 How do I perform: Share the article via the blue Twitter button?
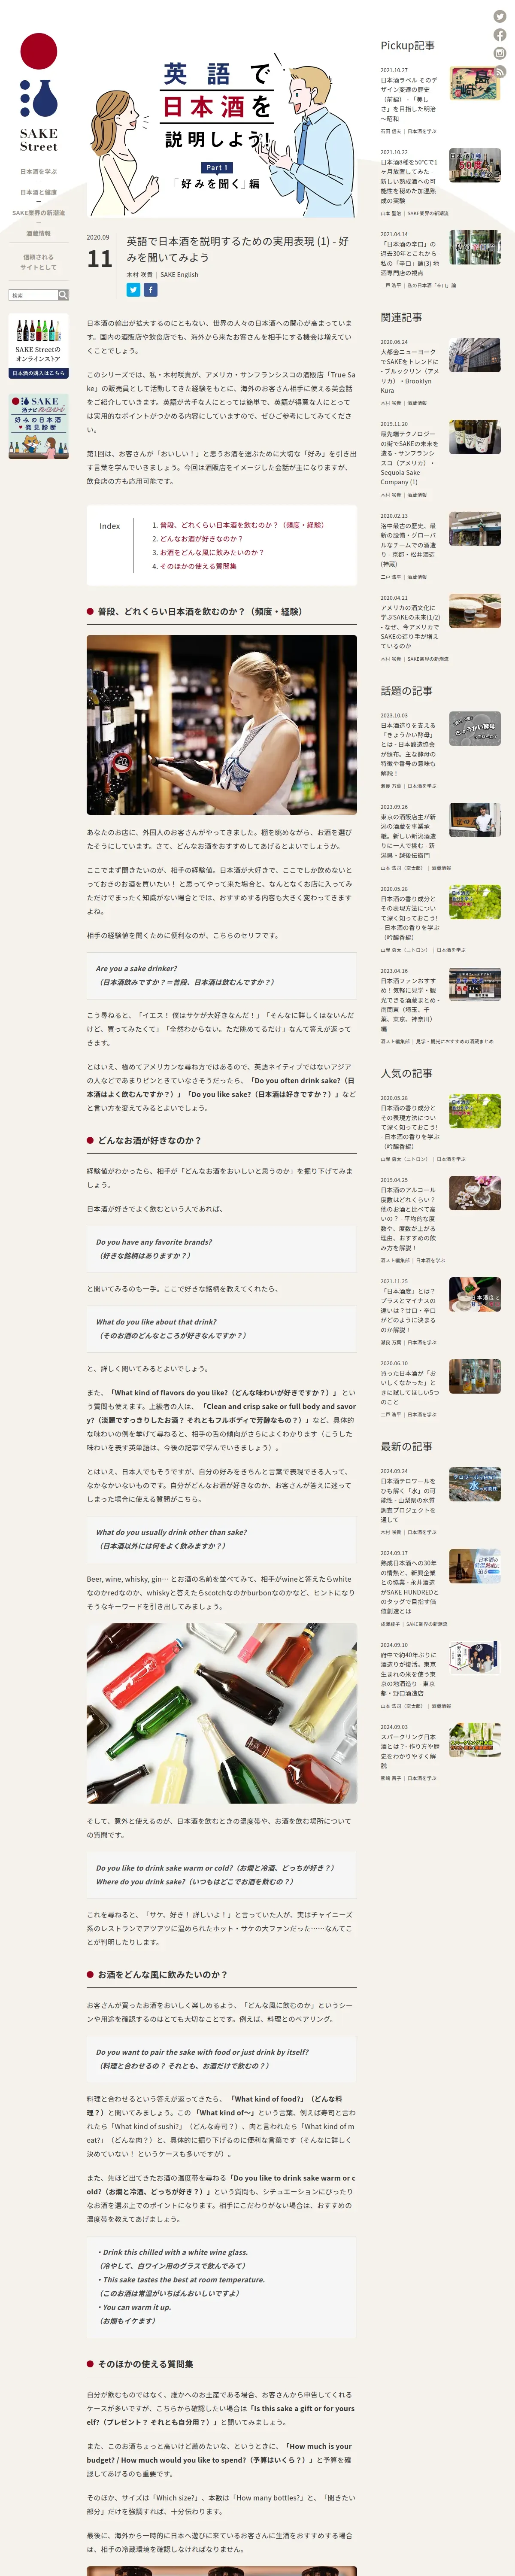click(x=133, y=290)
